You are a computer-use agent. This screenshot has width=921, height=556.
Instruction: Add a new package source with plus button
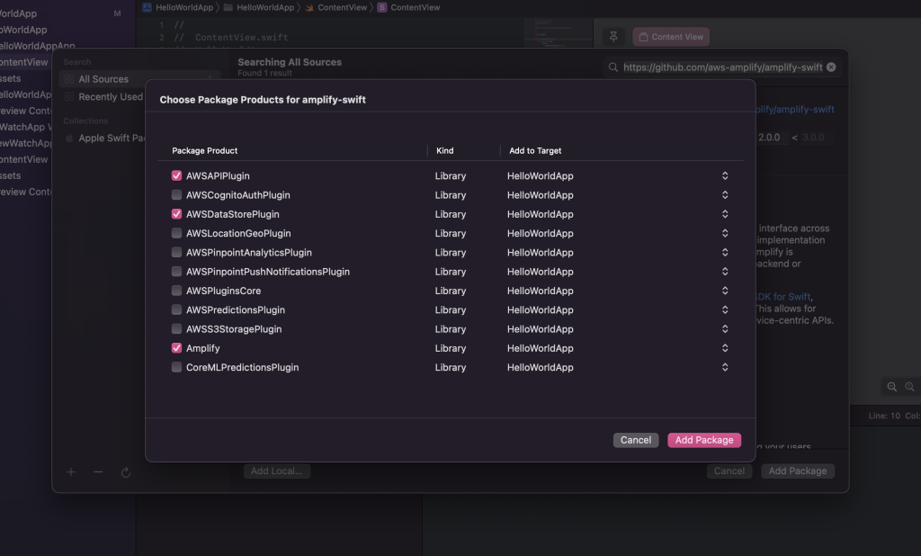tap(71, 471)
